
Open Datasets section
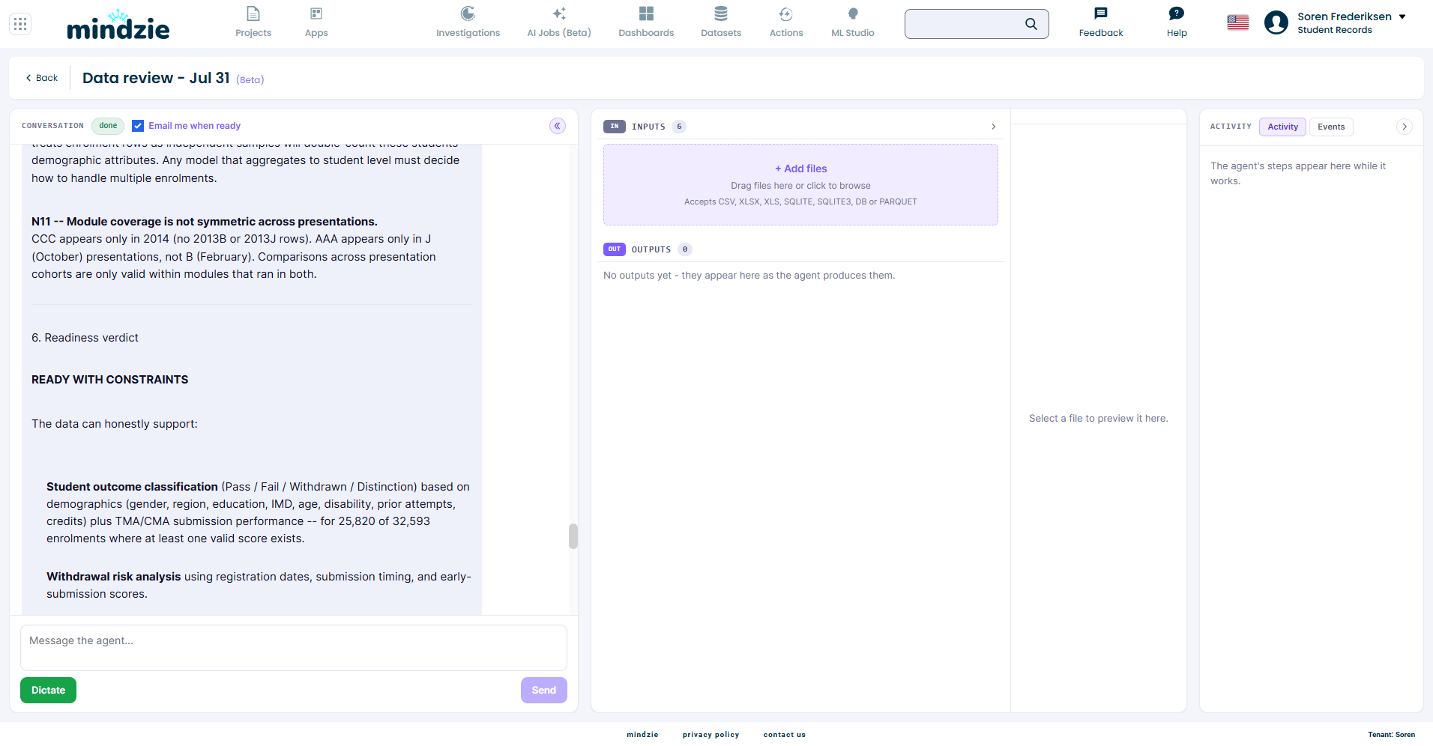point(721,22)
